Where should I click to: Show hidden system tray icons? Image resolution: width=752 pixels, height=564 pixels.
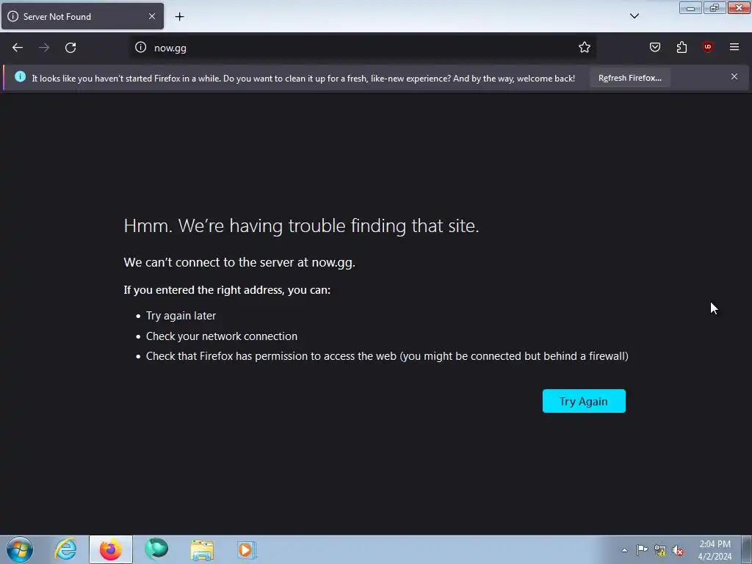(624, 551)
